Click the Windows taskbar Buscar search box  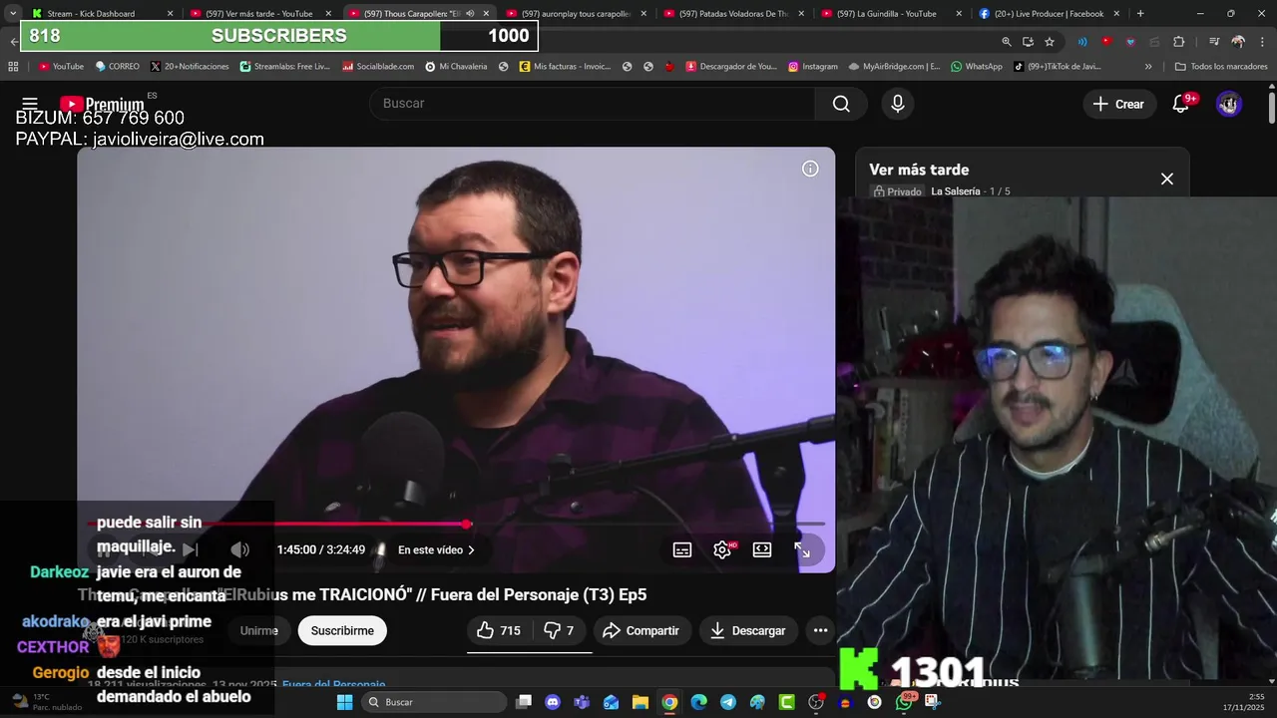click(434, 702)
